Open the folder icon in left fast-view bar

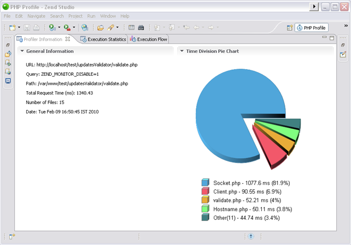point(8,54)
